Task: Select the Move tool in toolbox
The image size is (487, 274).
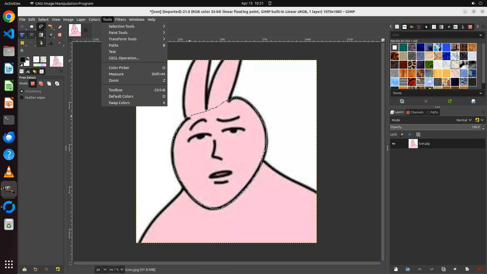Action: [x=22, y=27]
